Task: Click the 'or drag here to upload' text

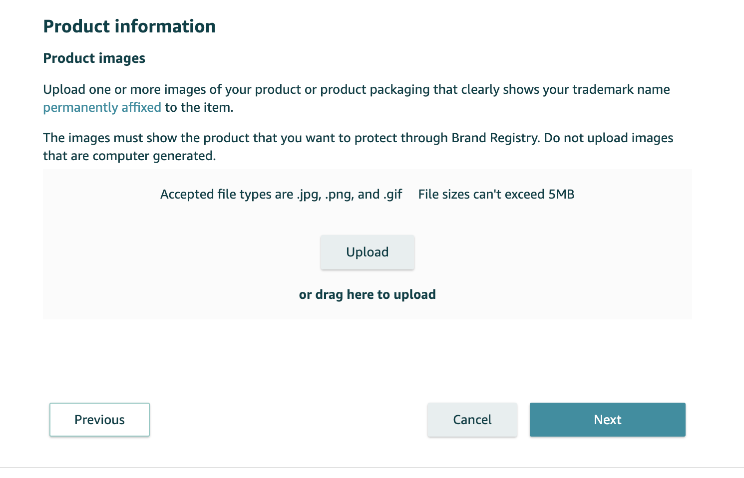Action: [x=367, y=295]
